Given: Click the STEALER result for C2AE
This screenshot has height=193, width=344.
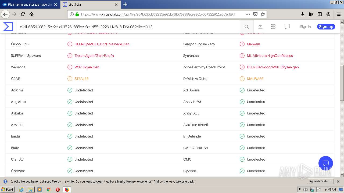Looking at the screenshot, I should point(81,79).
